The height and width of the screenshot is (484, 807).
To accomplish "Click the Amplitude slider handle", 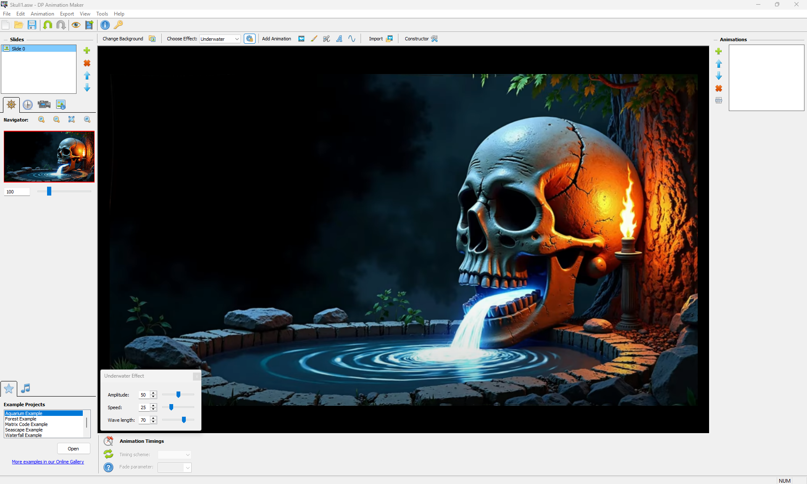I will tap(179, 394).
